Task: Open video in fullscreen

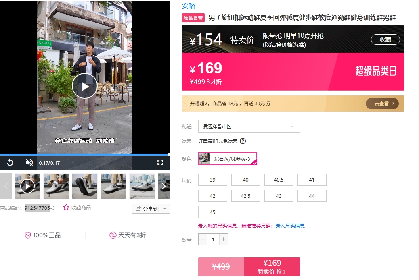Action: [x=160, y=162]
